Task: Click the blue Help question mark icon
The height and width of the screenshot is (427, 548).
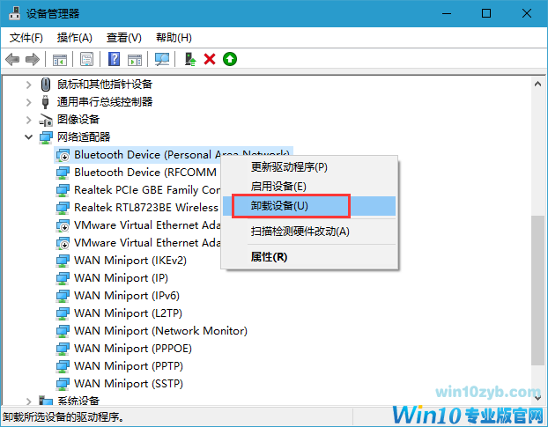Action: pyautogui.click(x=114, y=59)
